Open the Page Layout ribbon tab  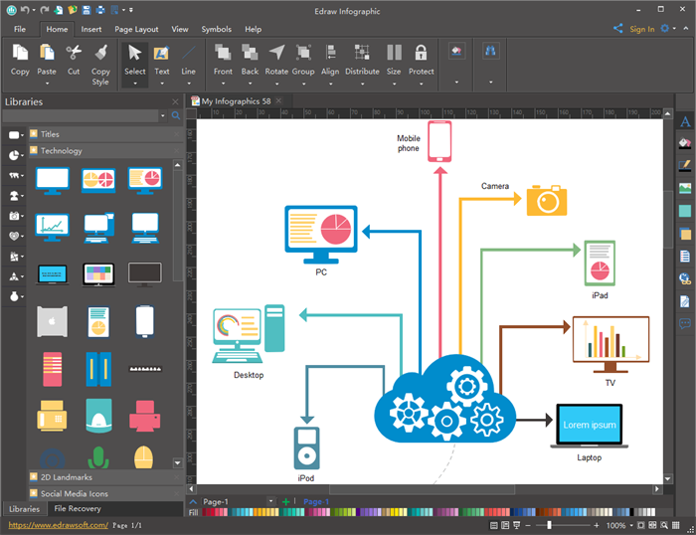135,30
